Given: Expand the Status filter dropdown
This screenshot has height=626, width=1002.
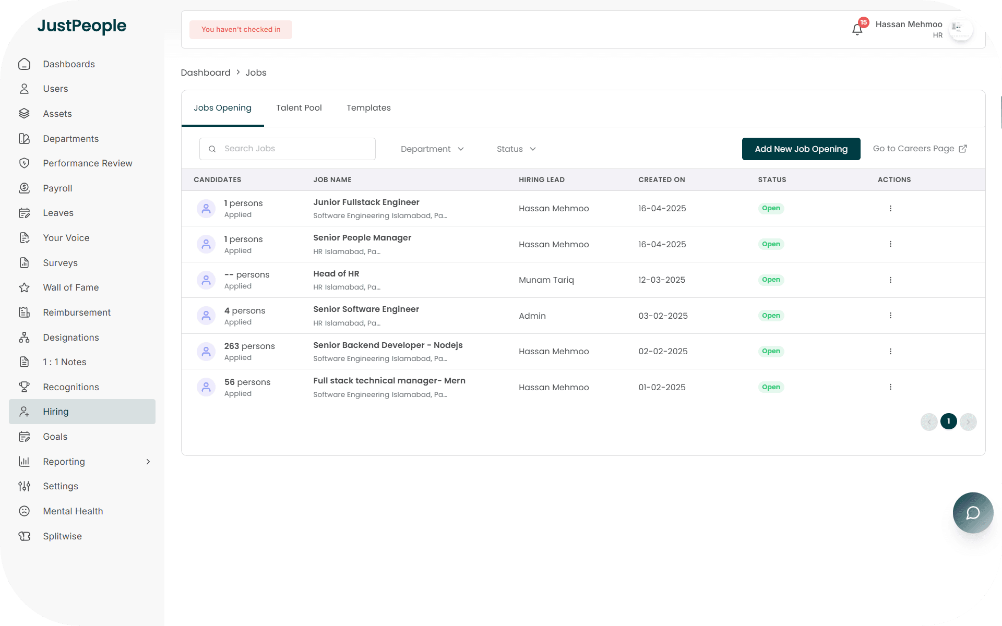Looking at the screenshot, I should (x=516, y=149).
